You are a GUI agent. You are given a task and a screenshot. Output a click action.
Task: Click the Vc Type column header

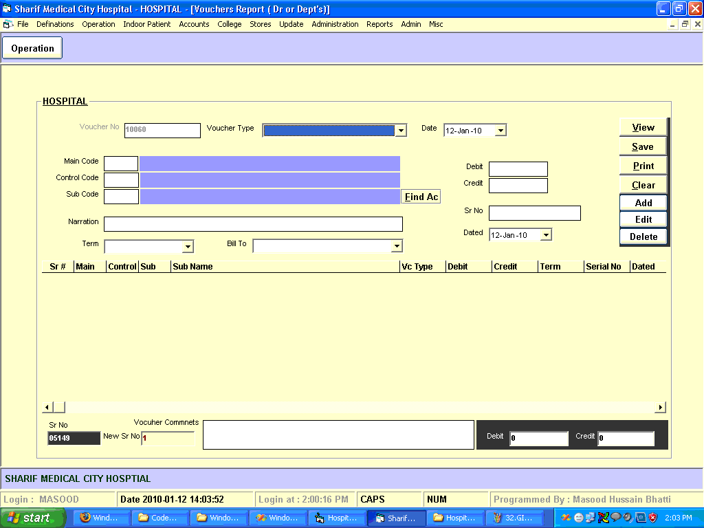click(423, 267)
